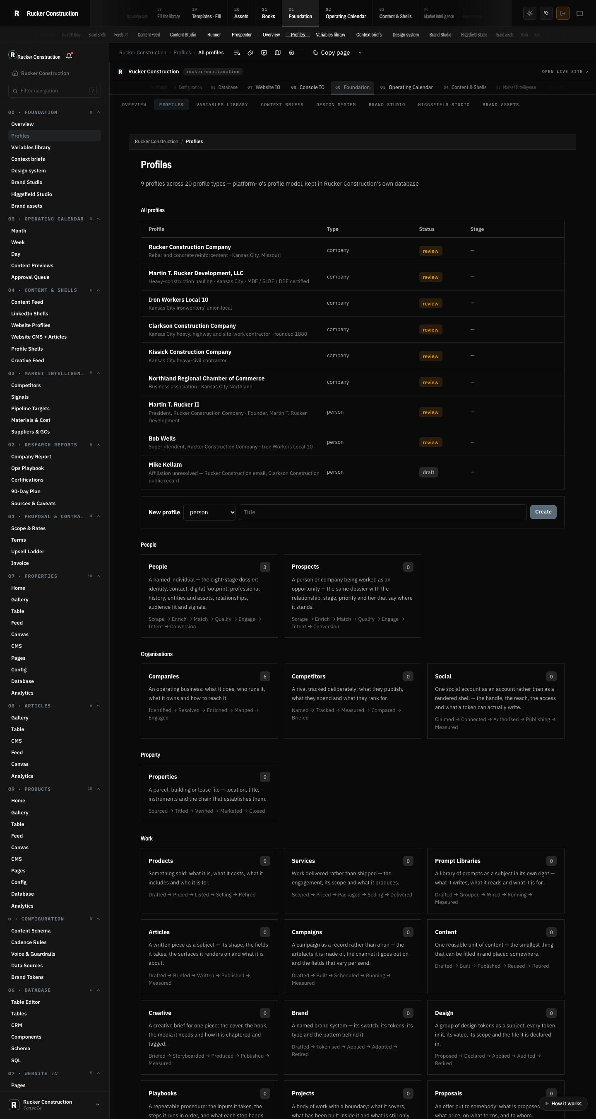This screenshot has width=596, height=1119.
Task: Open the notifications bell
Action: tap(69, 56)
